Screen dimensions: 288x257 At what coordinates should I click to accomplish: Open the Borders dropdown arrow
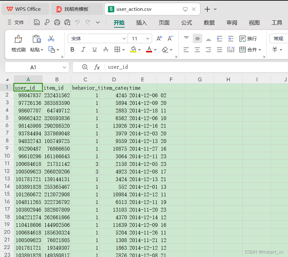click(124, 50)
